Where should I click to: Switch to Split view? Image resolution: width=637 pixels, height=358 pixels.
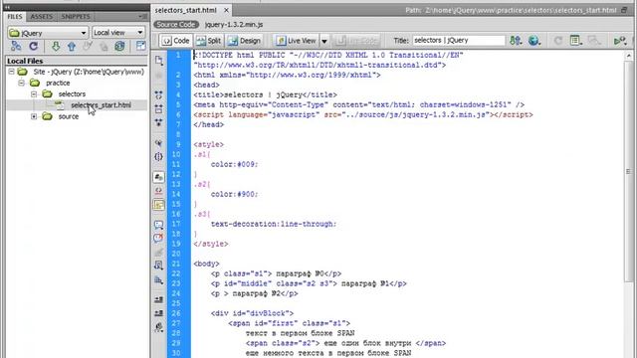(208, 41)
